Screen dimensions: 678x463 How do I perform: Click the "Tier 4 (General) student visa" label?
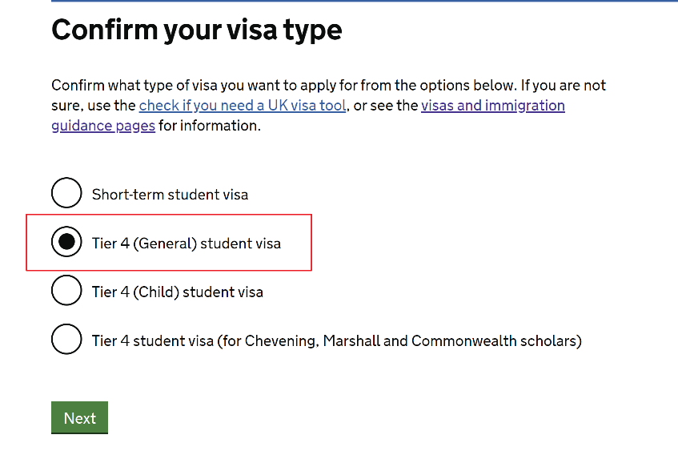186,243
